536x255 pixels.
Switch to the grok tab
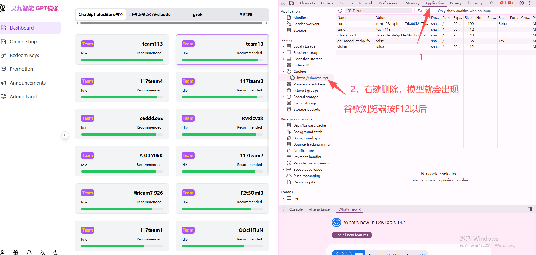pos(198,15)
